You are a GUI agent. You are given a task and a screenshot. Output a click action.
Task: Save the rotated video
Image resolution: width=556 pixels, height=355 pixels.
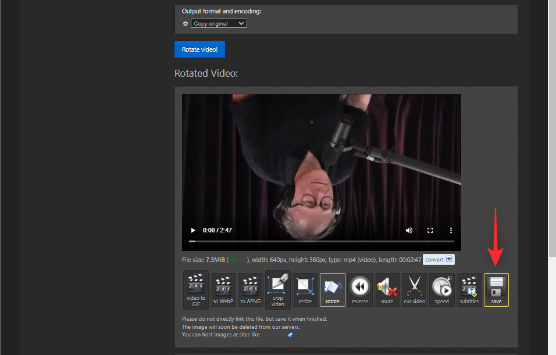coord(496,290)
